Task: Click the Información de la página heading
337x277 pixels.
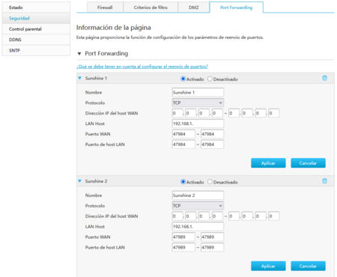Action: click(114, 28)
